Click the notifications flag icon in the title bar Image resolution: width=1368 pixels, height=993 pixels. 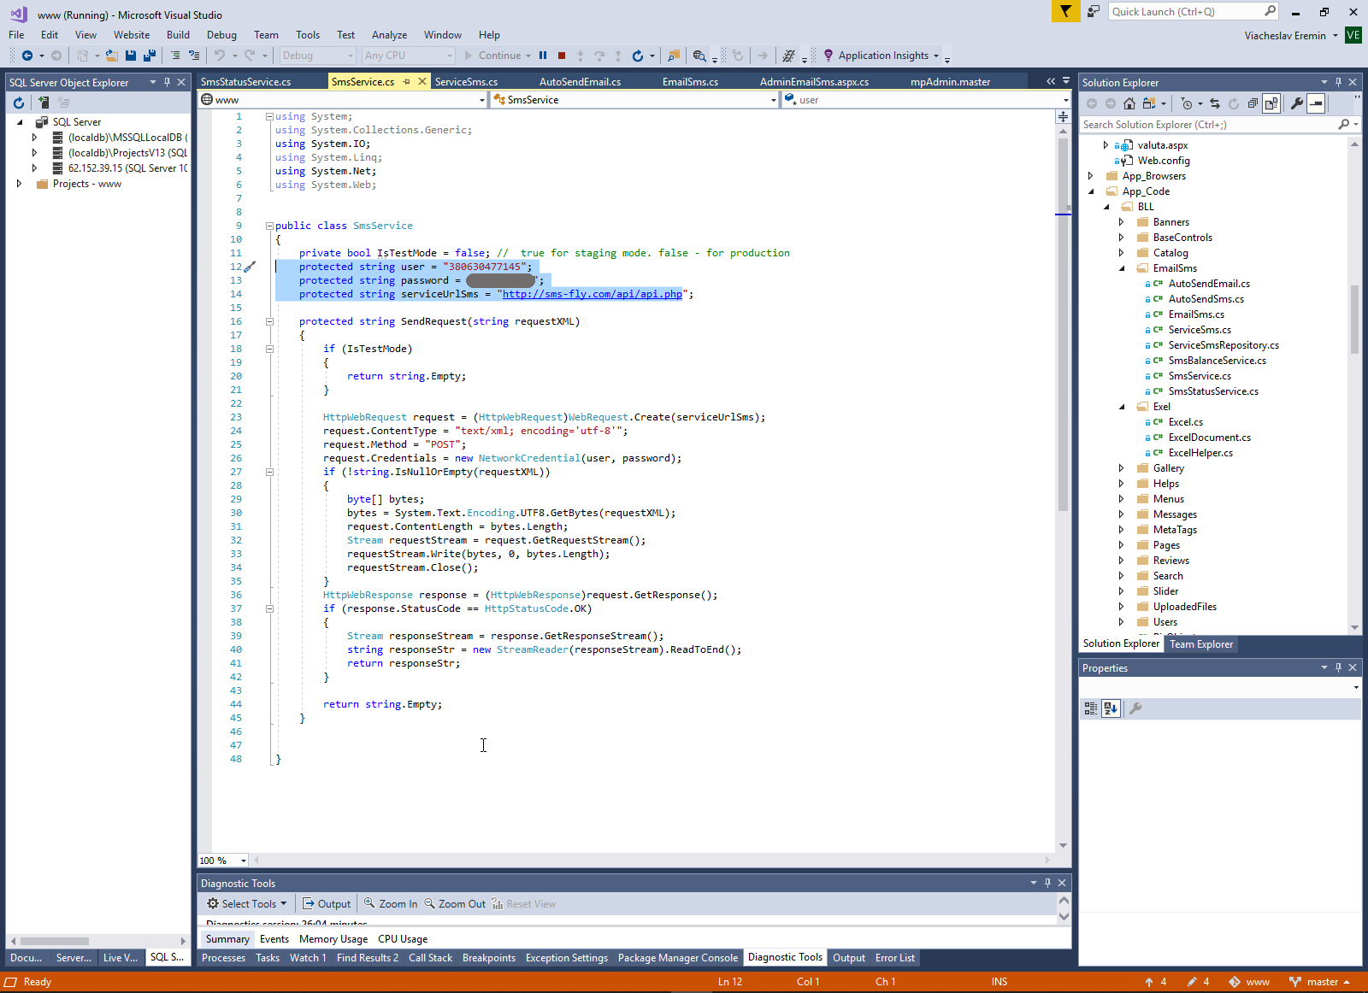[x=1065, y=12]
